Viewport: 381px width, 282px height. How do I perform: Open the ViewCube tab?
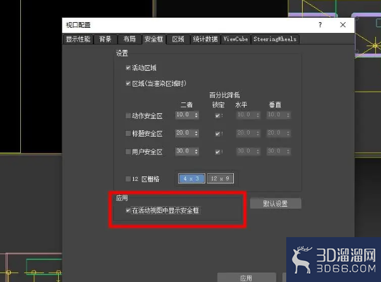pos(236,39)
